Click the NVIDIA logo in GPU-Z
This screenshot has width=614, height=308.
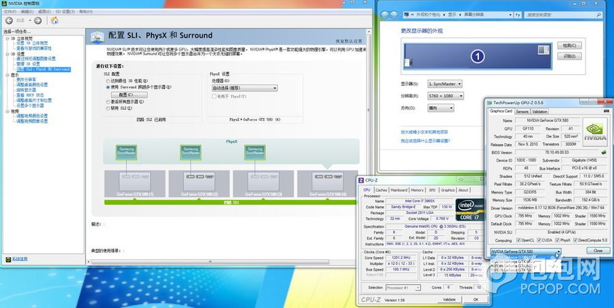click(594, 133)
